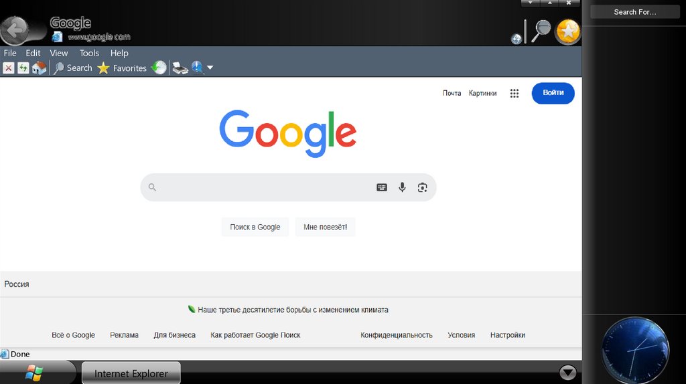Open the Всё о Google footer link

point(74,335)
